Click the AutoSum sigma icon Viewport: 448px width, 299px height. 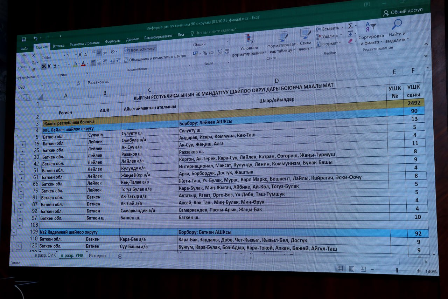point(350,26)
